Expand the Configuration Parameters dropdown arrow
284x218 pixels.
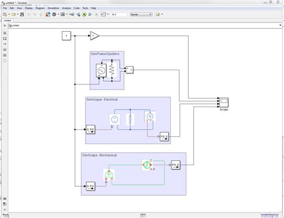tap(58, 14)
